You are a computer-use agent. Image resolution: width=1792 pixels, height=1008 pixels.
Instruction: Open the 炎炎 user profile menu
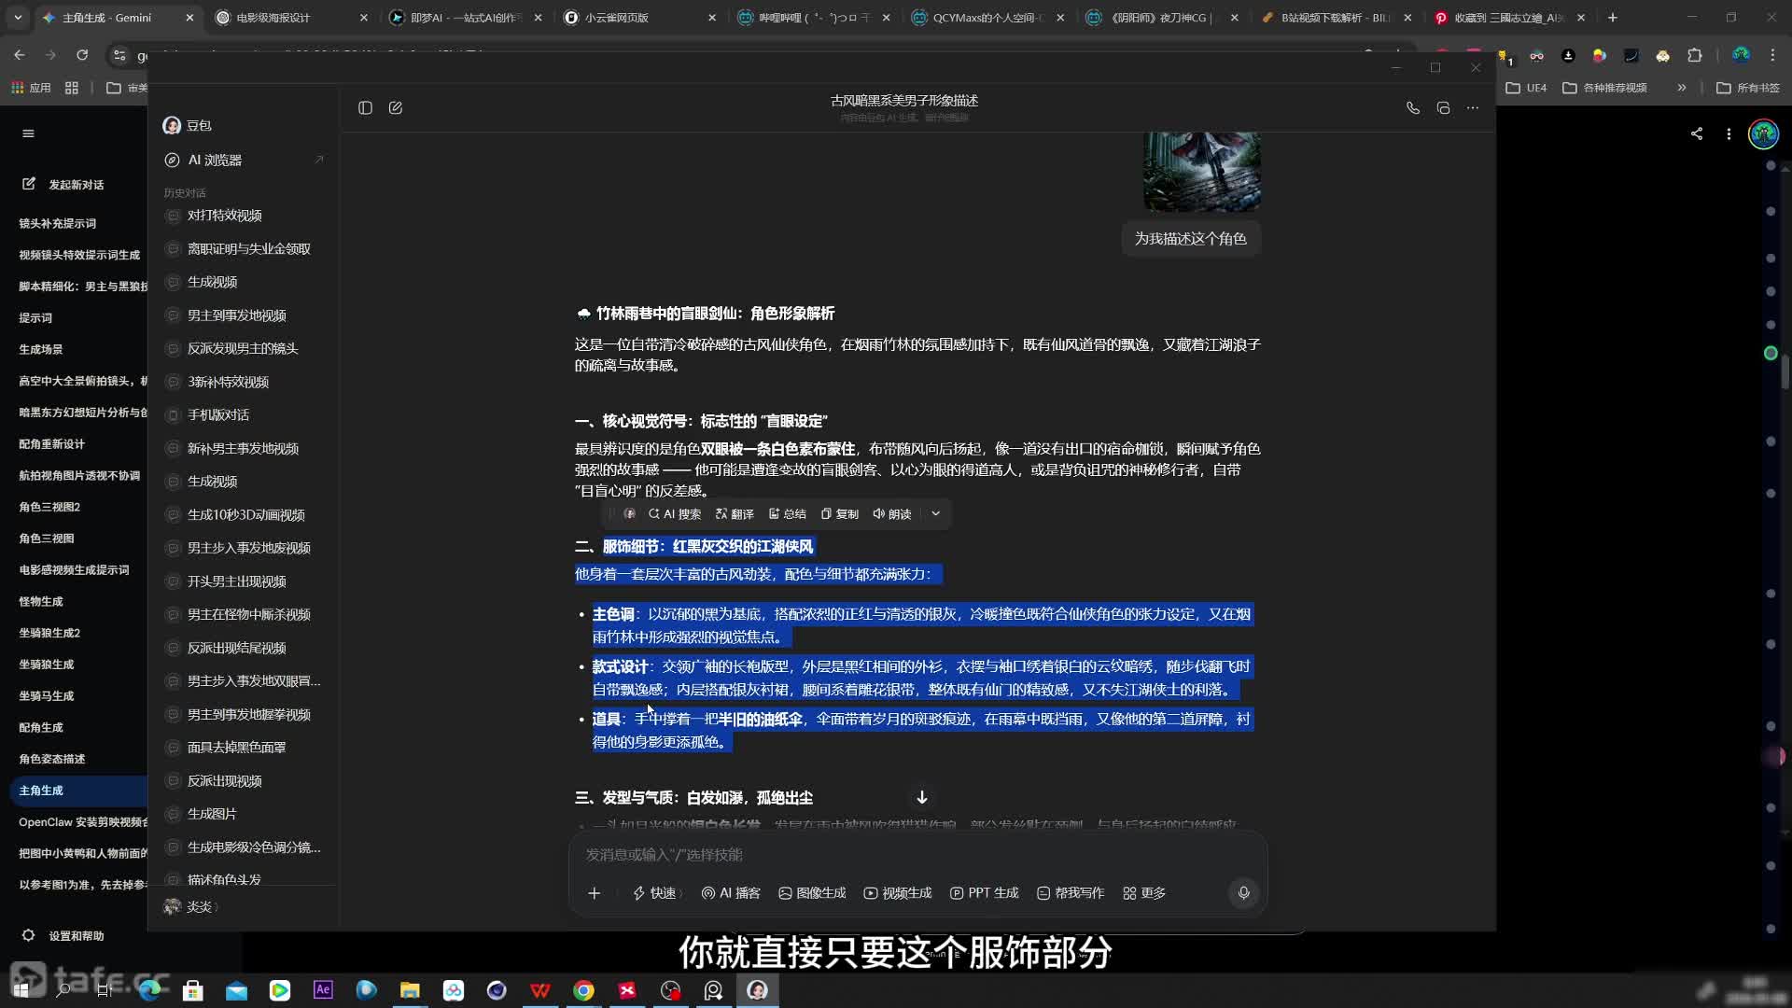[x=191, y=907]
